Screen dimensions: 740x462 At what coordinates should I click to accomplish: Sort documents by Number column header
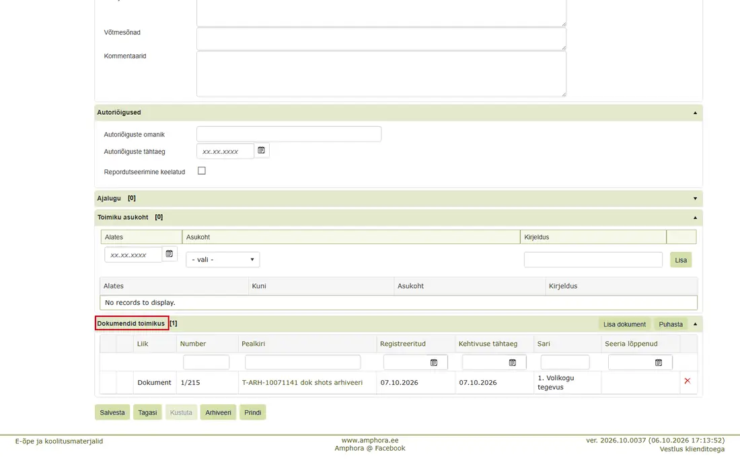click(x=193, y=344)
